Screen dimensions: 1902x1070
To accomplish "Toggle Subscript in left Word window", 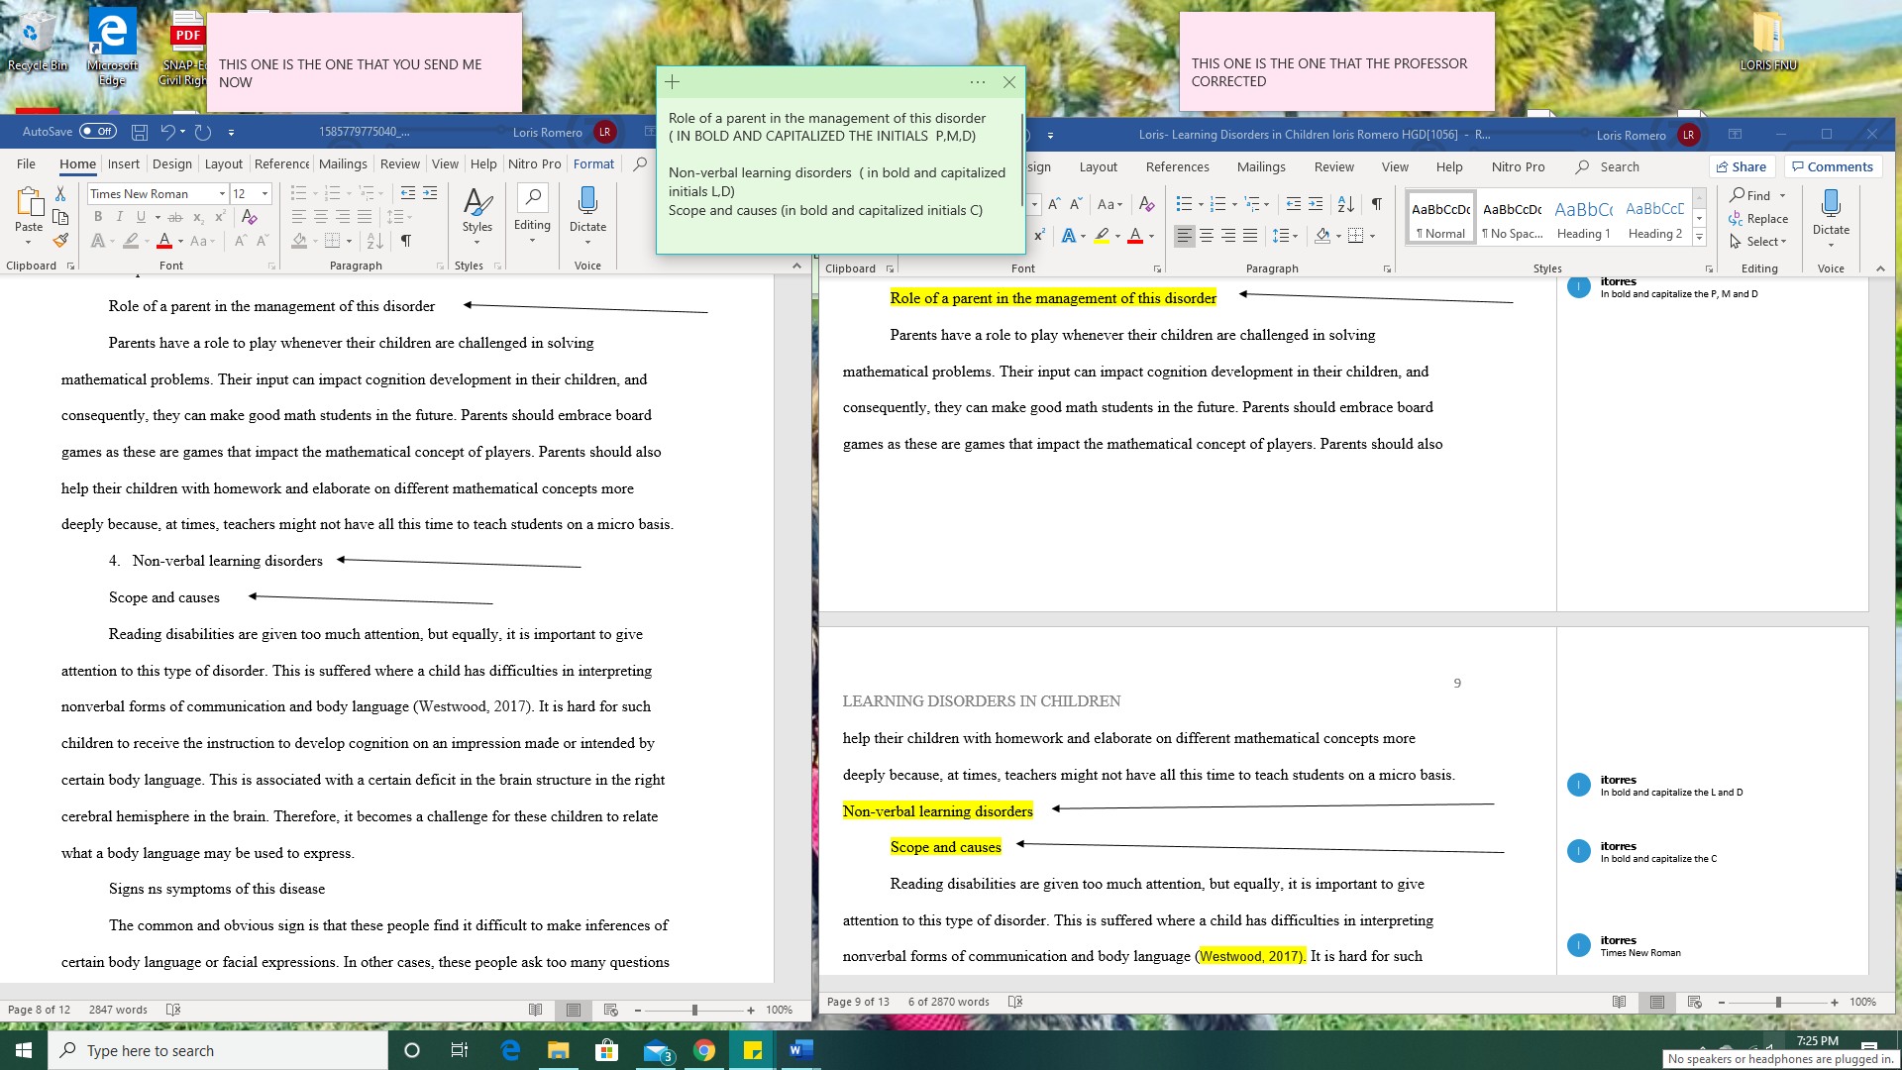I will click(198, 217).
